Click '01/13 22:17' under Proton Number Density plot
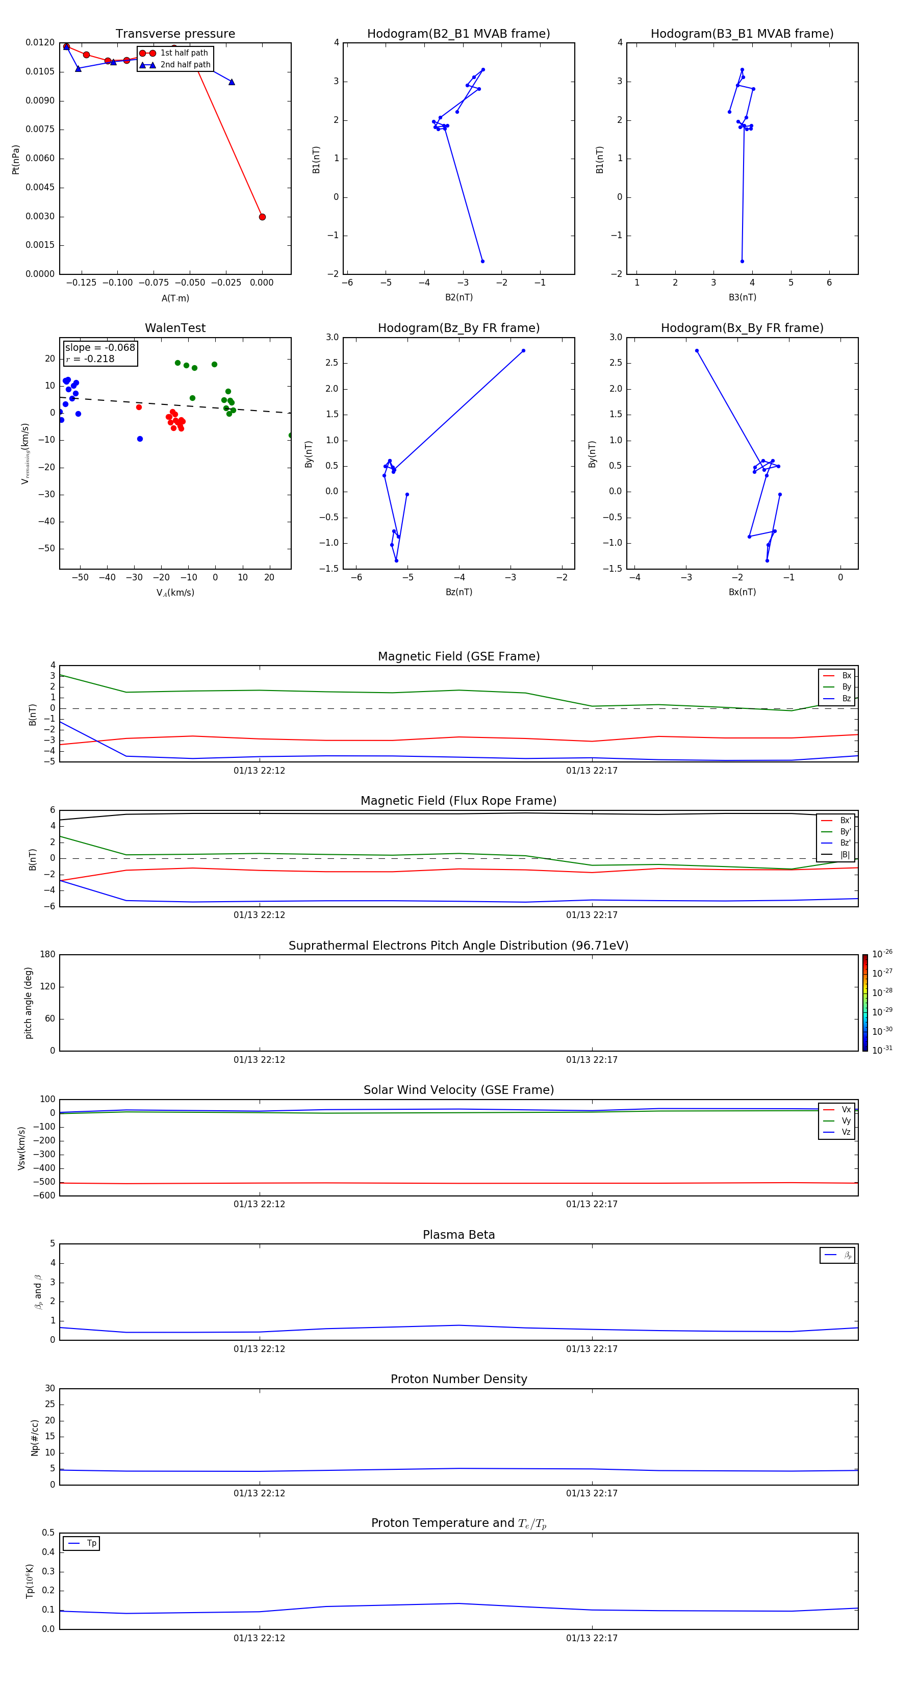918x1683 pixels. 592,1493
